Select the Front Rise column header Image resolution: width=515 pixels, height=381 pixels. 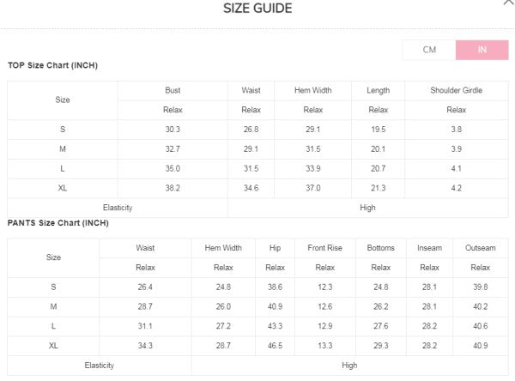click(x=324, y=248)
